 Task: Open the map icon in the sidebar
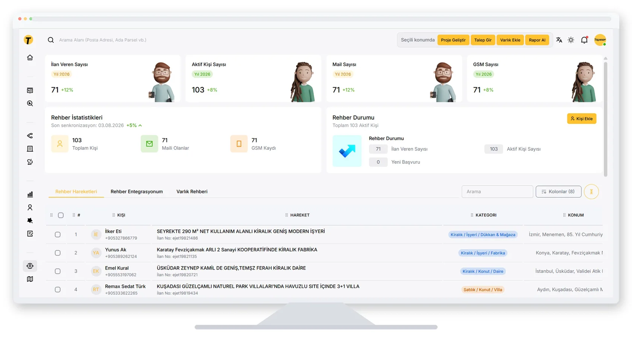point(30,279)
